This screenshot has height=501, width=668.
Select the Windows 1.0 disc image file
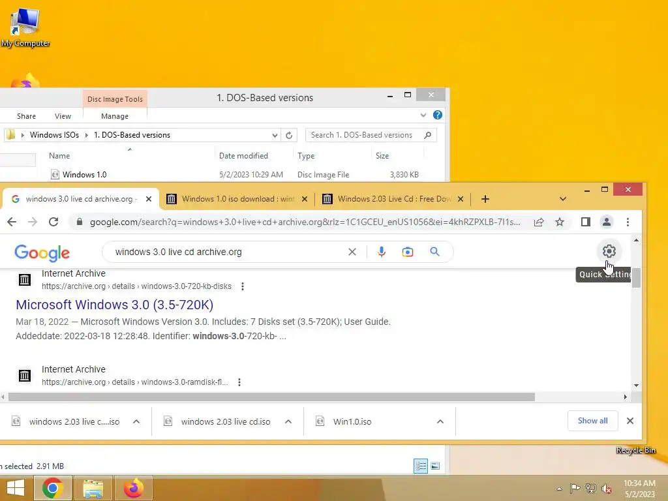coord(84,175)
